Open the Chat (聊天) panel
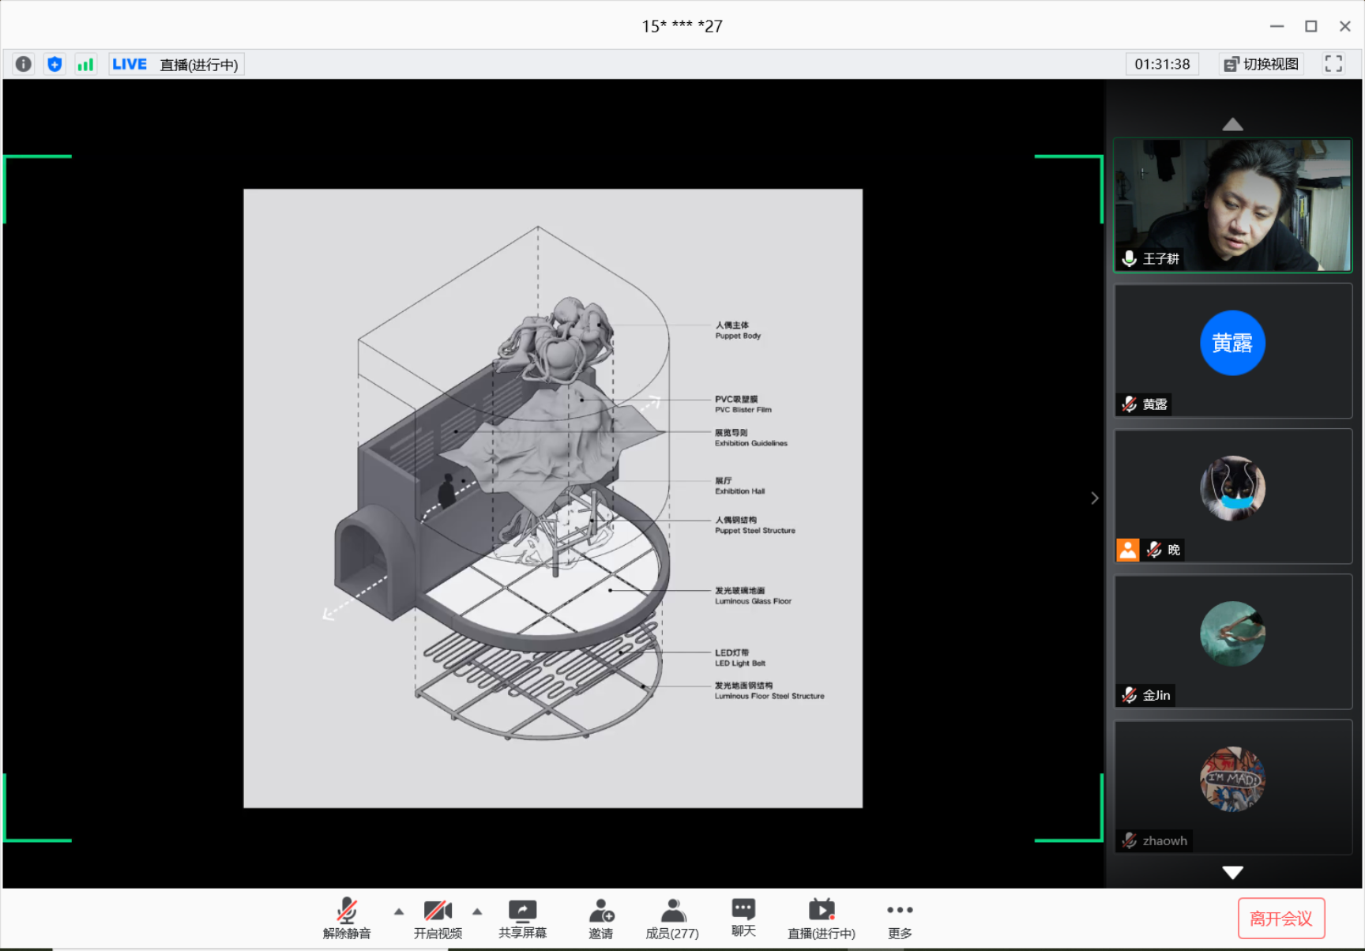Viewport: 1365px width, 951px height. click(743, 918)
